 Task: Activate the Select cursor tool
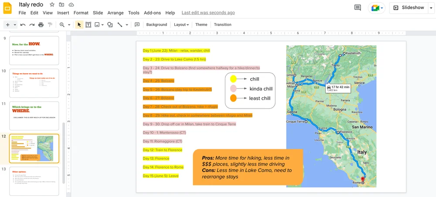click(79, 25)
